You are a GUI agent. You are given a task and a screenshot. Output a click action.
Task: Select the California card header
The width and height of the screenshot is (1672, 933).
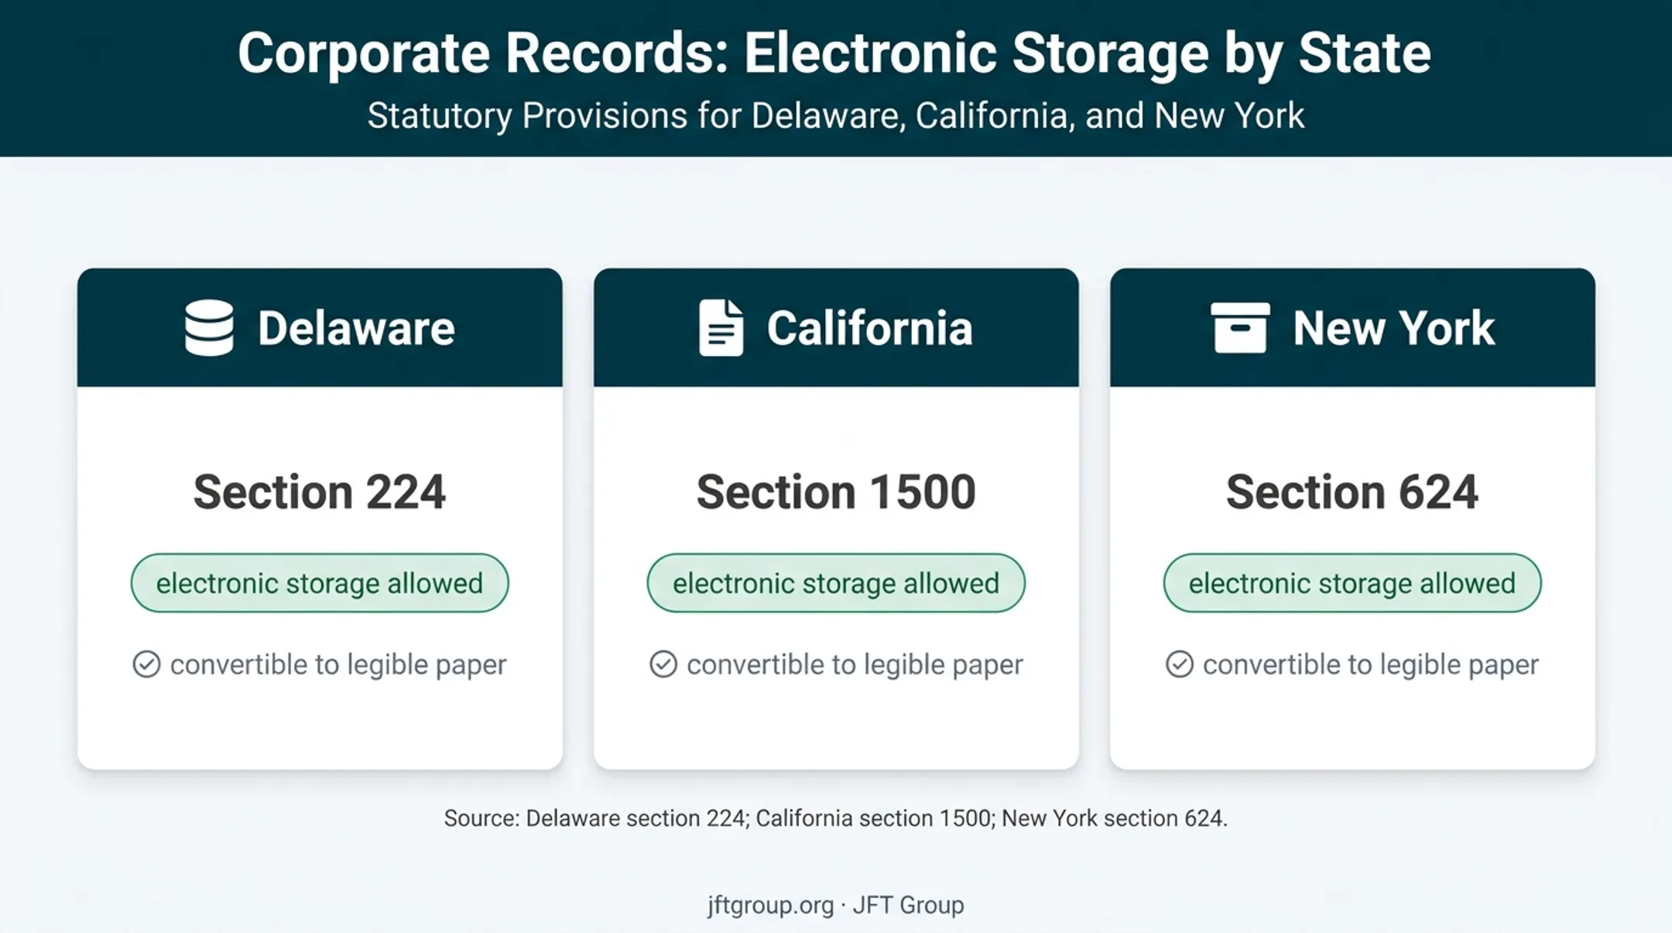pos(836,328)
